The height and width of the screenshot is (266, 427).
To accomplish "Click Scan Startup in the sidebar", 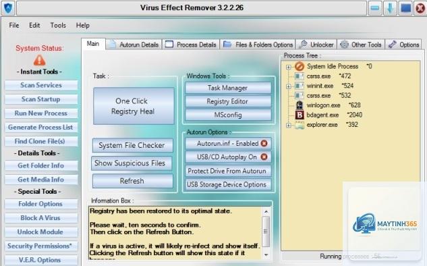I will coord(41,99).
